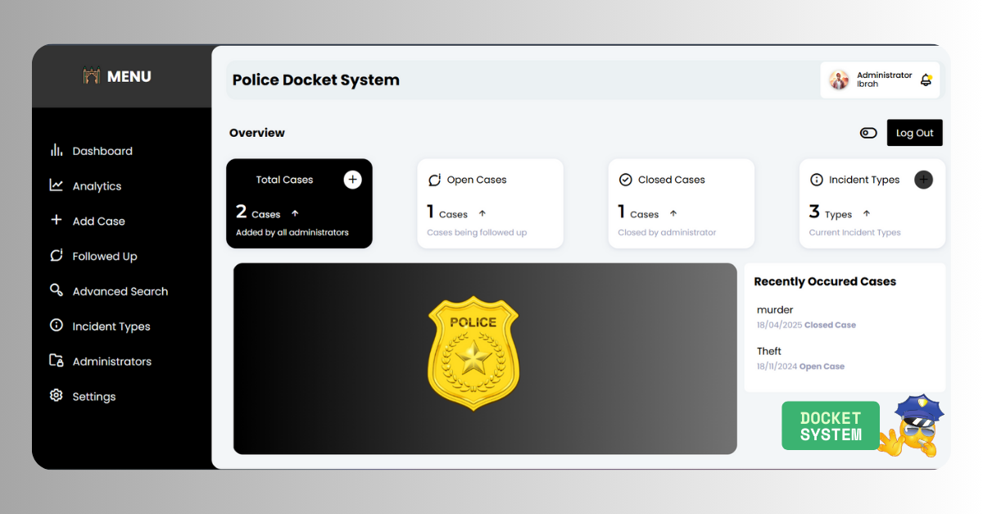Viewport: 983px width, 514px height.
Task: Select the Followed Up icon
Action: point(56,256)
